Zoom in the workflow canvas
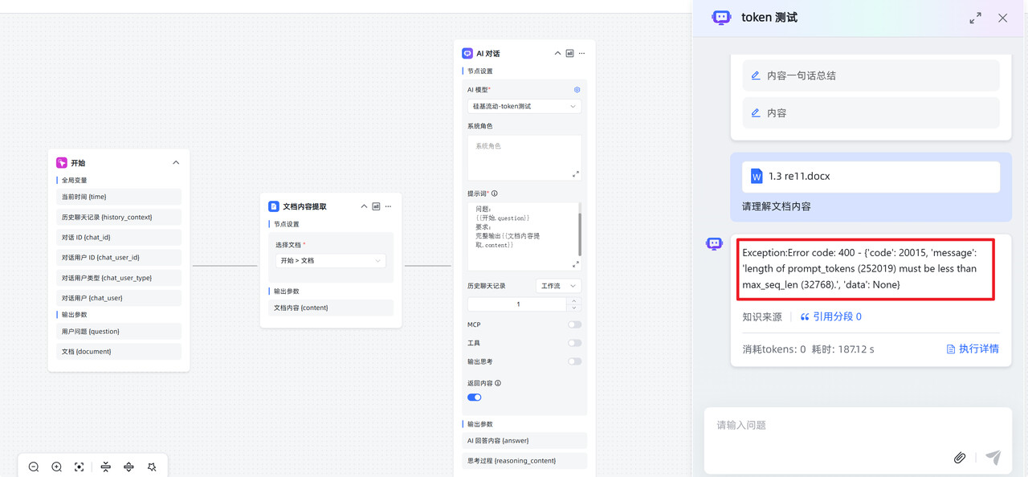Screen dimensions: 1028x477 (56, 467)
